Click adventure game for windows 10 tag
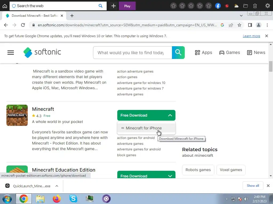 click(x=141, y=83)
